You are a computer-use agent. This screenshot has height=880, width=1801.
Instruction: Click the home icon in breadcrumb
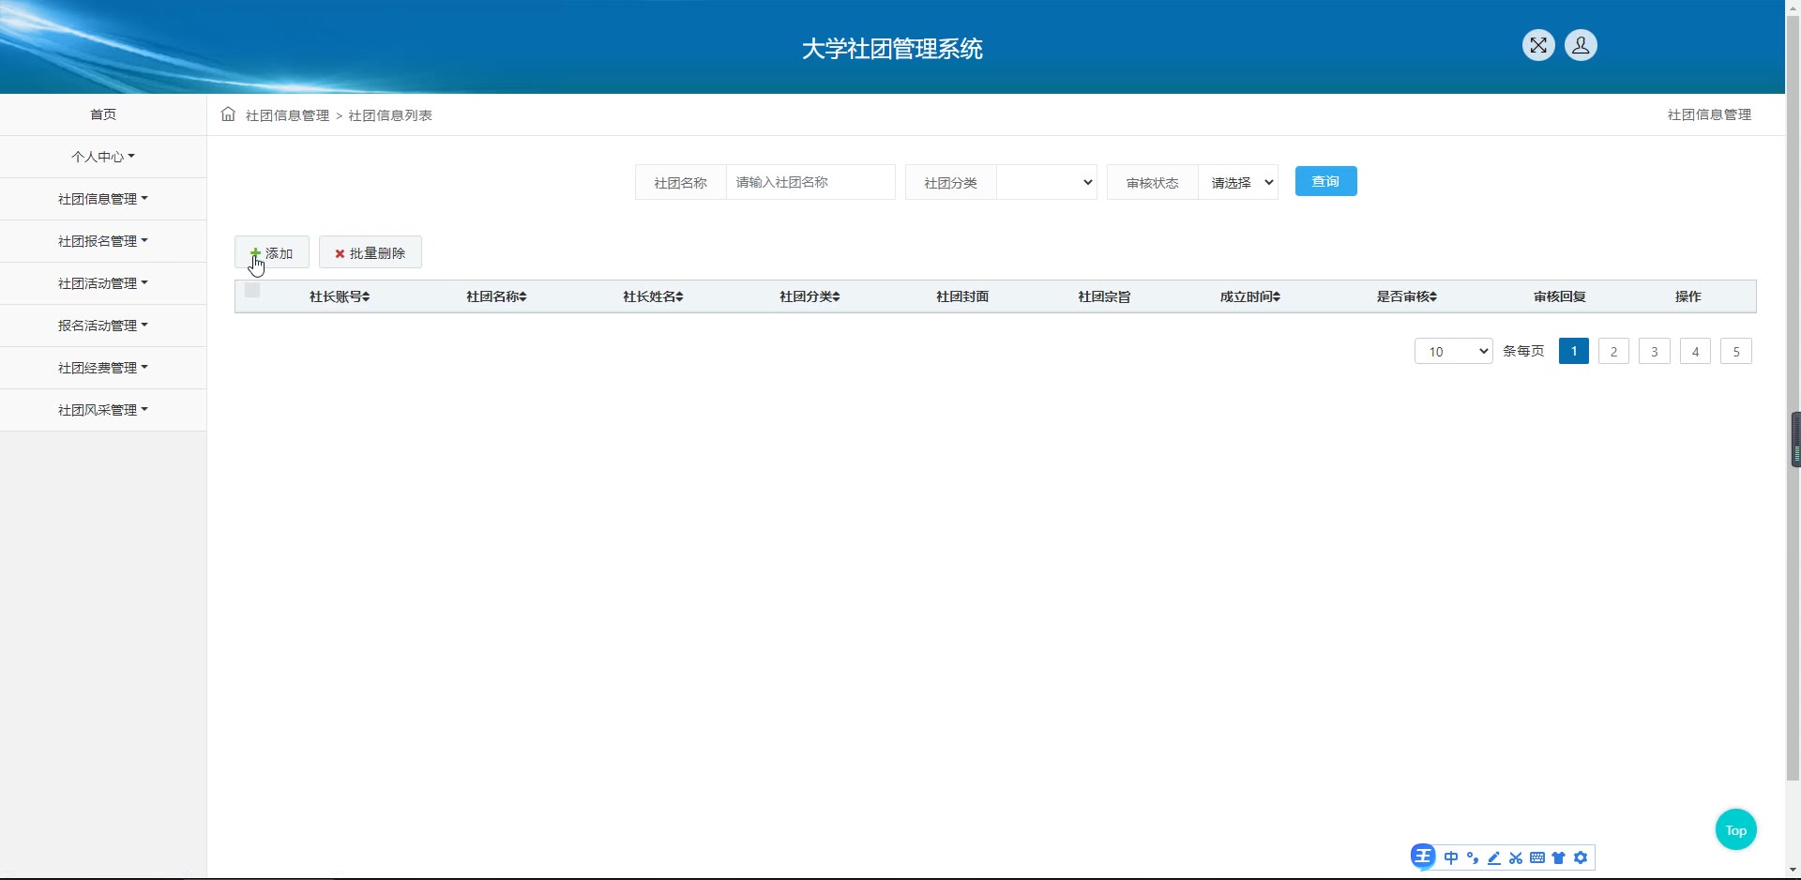tap(228, 114)
